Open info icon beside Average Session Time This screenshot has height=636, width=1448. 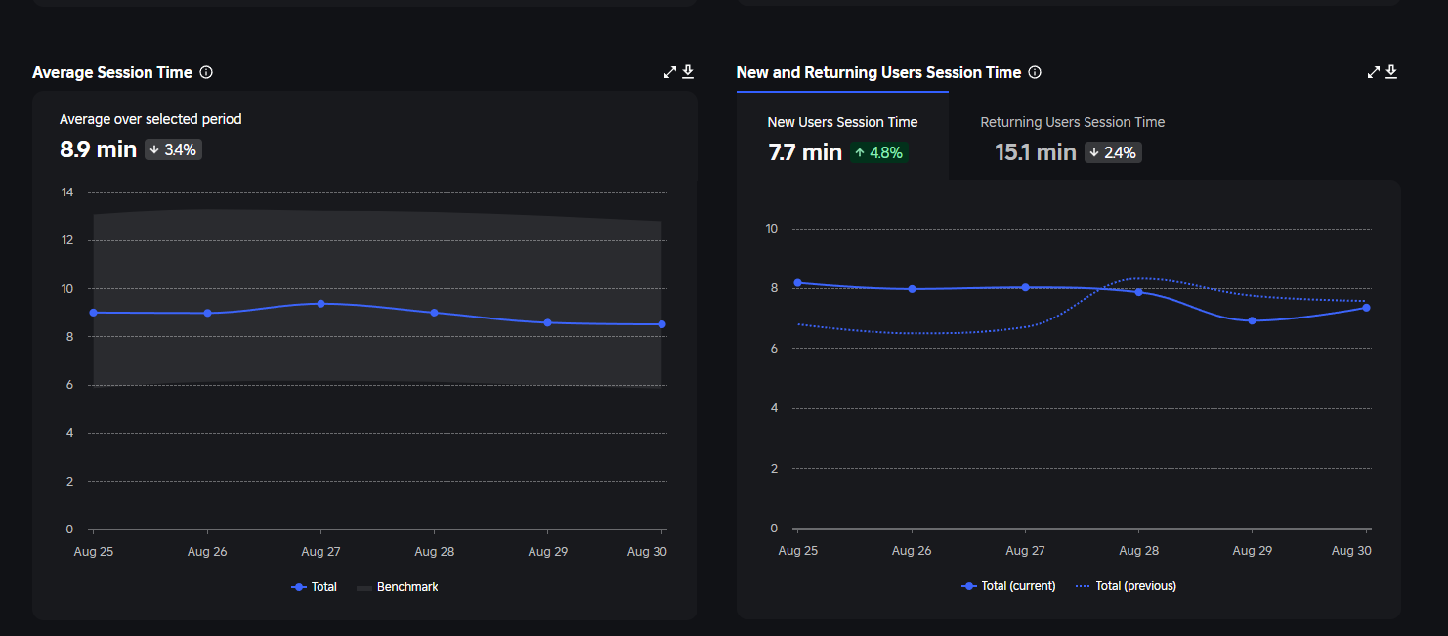coord(206,72)
